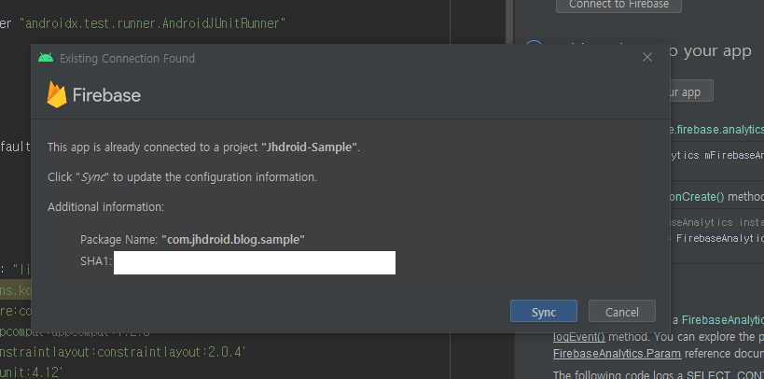Screen dimensions: 764x379
Task: Click the FirebaseAnalytics link text in the Assistant
Action: point(723,319)
